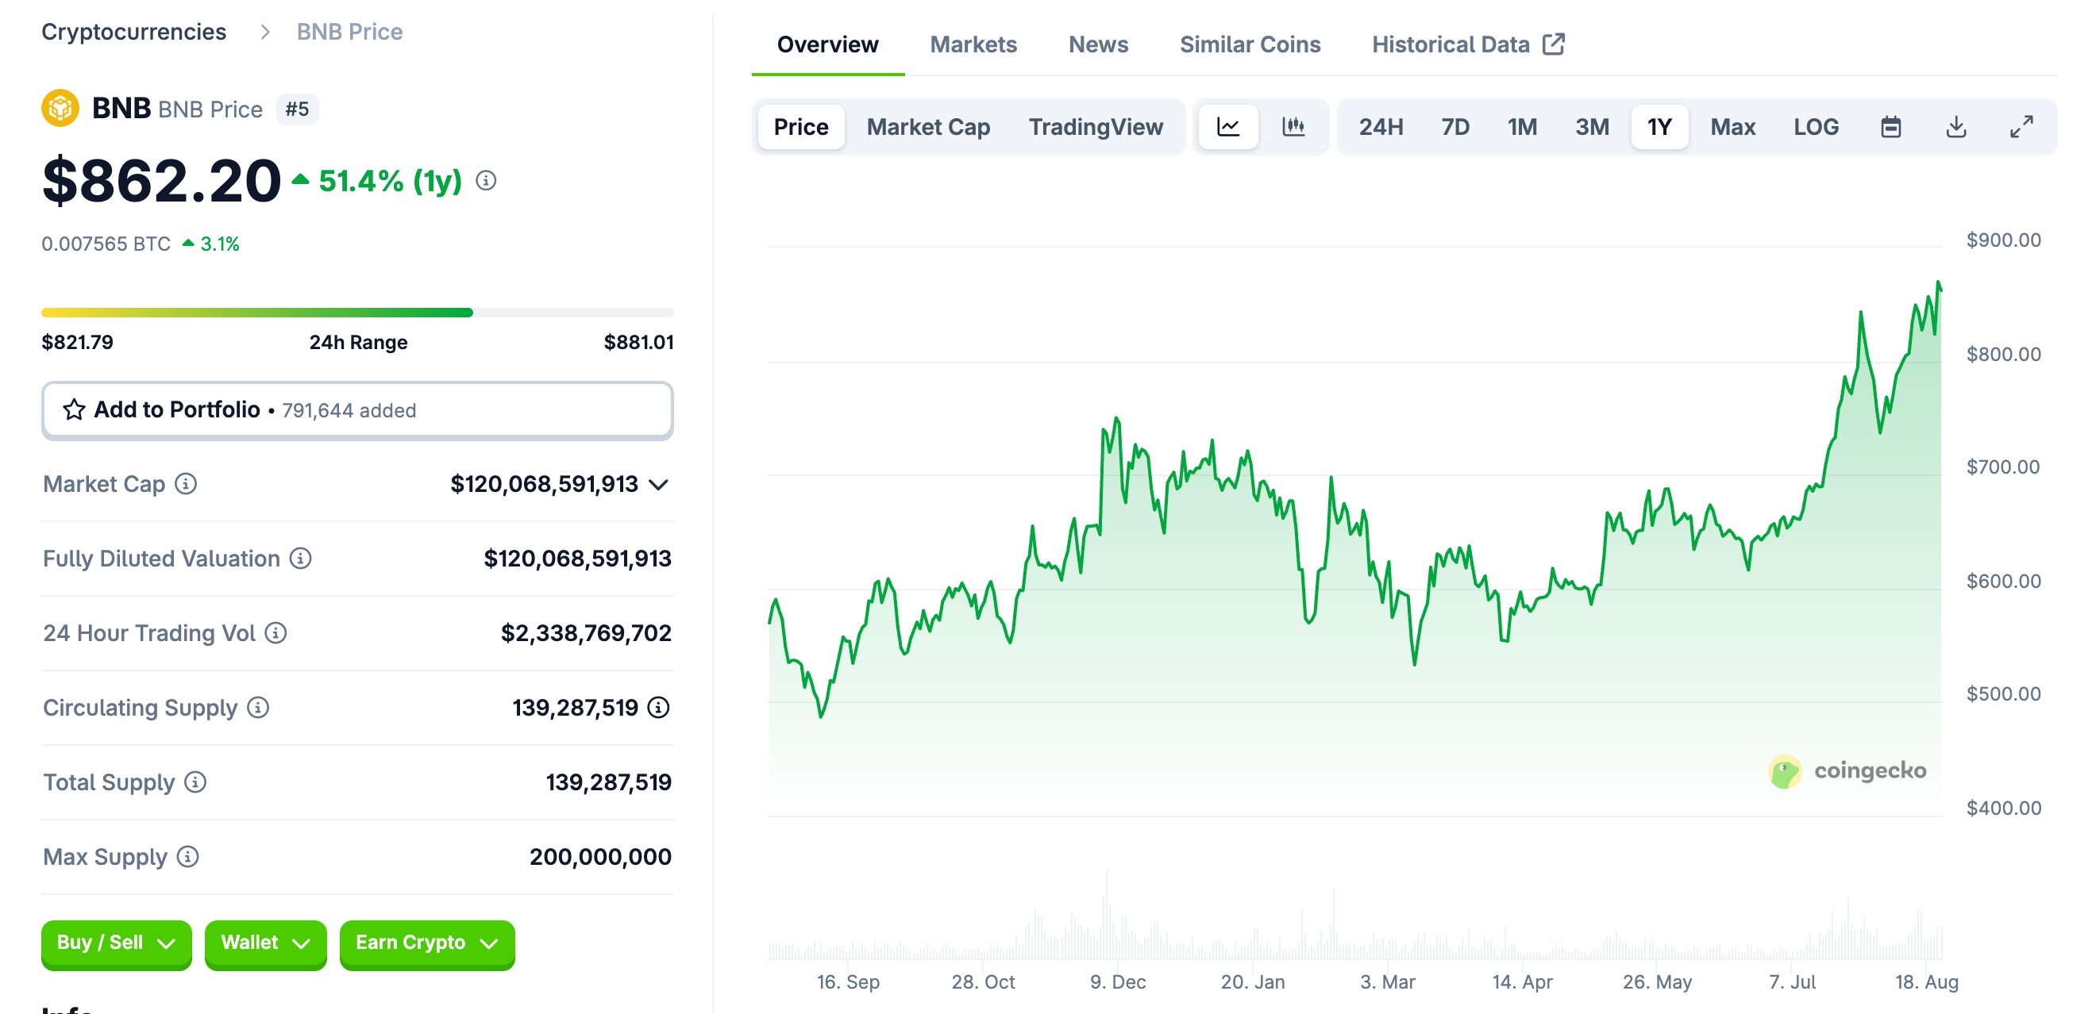Enable LOG scale on the chart

point(1816,127)
